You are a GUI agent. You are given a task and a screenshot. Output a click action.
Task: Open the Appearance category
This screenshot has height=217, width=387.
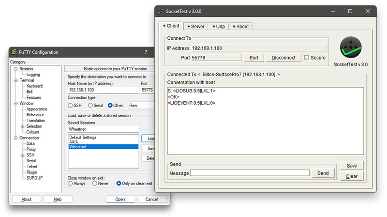coord(37,109)
